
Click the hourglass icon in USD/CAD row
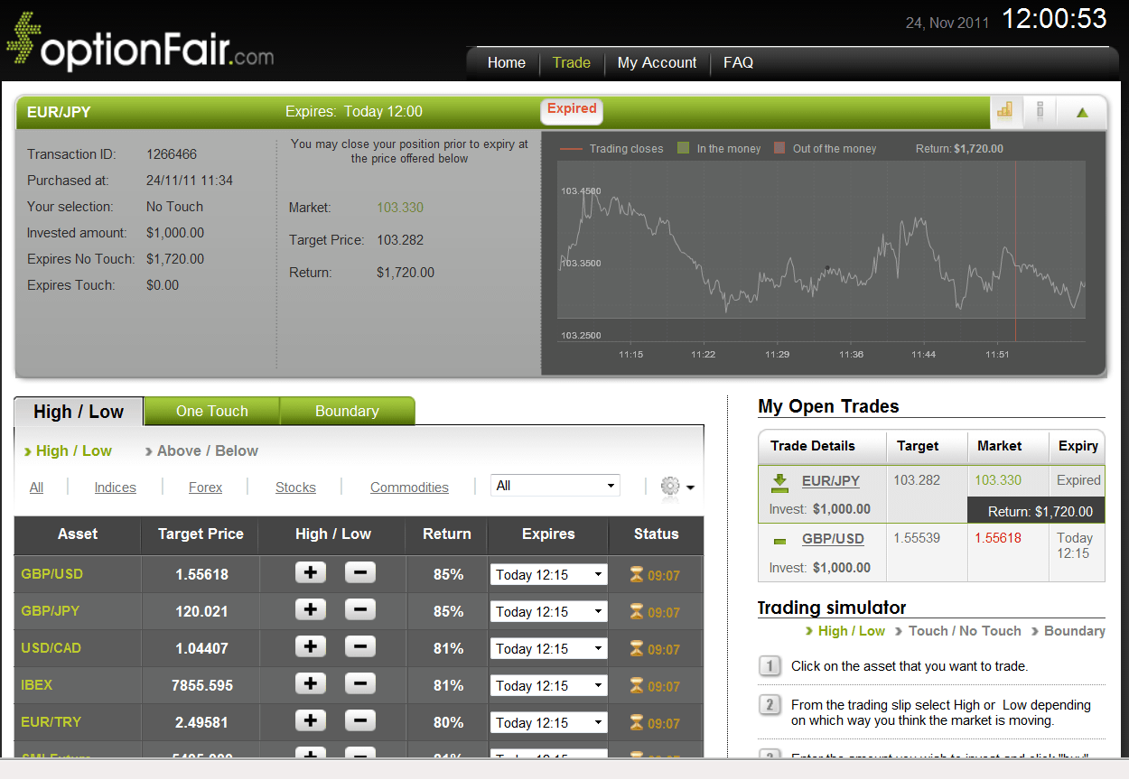637,648
